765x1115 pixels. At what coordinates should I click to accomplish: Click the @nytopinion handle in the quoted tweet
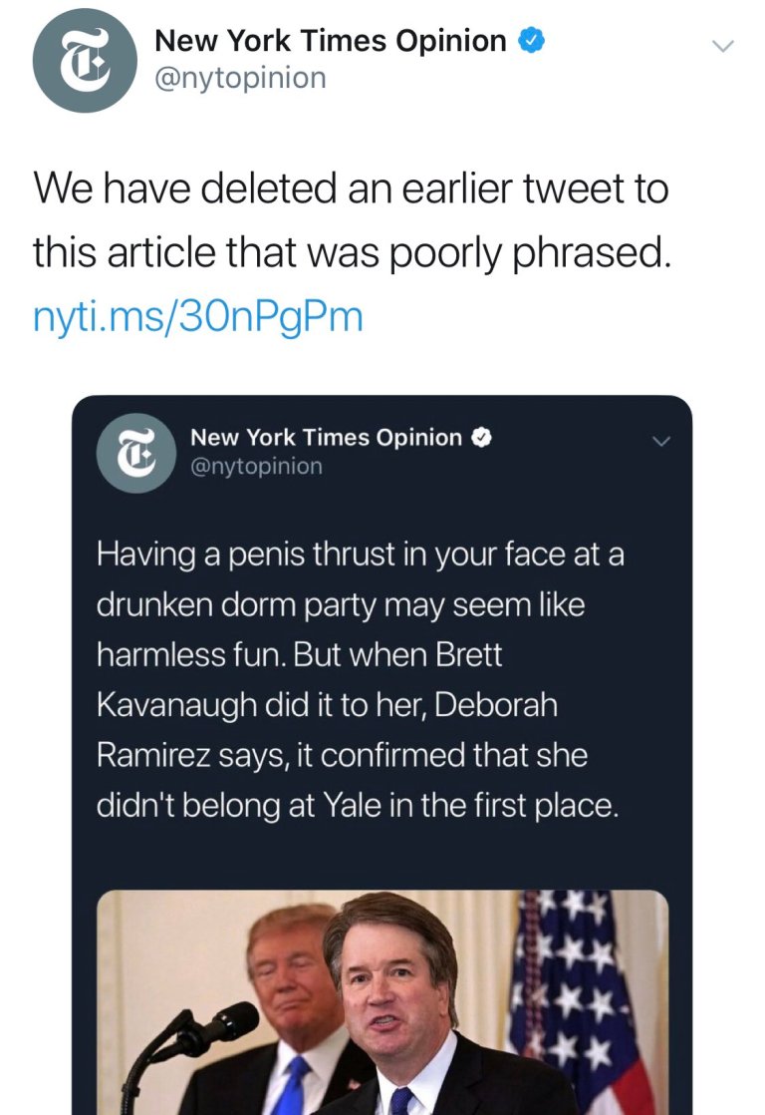(256, 465)
